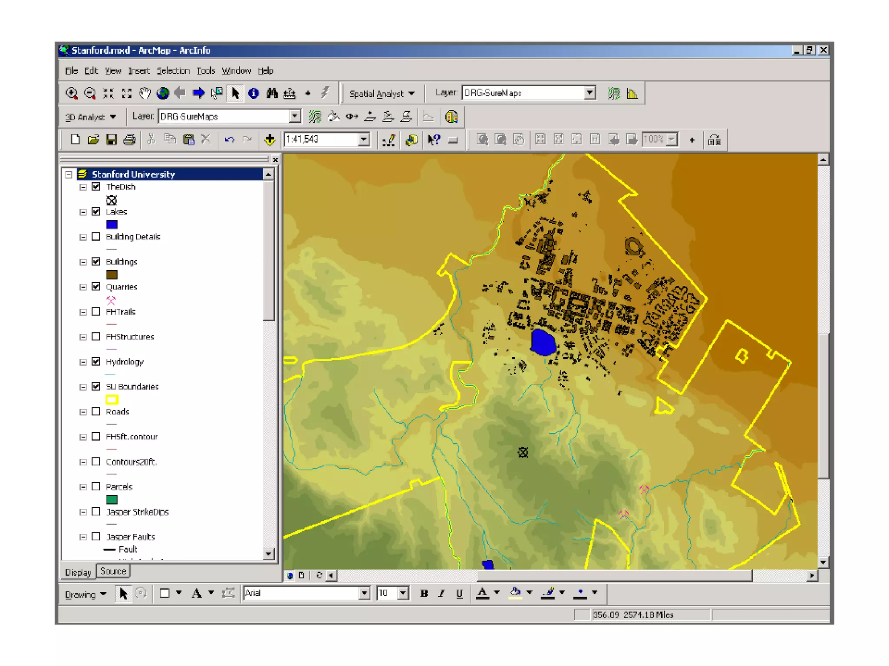Viewport: 889px width, 666px height.
Task: Create a new map document
Action: click(x=75, y=140)
